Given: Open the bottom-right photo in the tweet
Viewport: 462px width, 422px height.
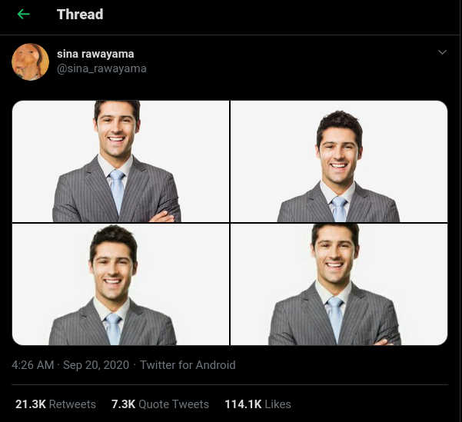Looking at the screenshot, I should pos(339,284).
